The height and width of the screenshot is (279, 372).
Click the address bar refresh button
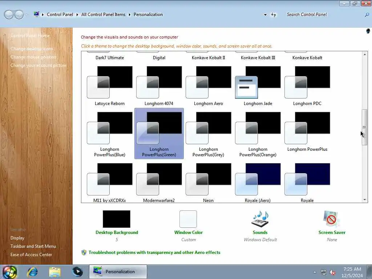coord(274,15)
